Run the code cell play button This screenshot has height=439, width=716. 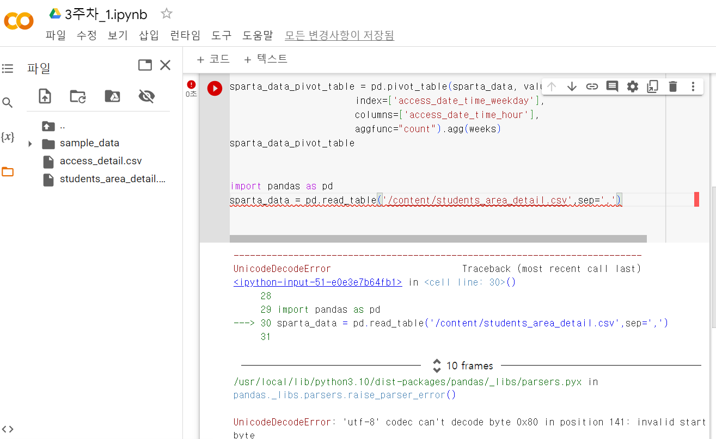coord(215,89)
